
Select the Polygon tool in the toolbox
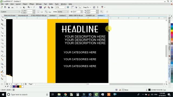(x=2, y=47)
